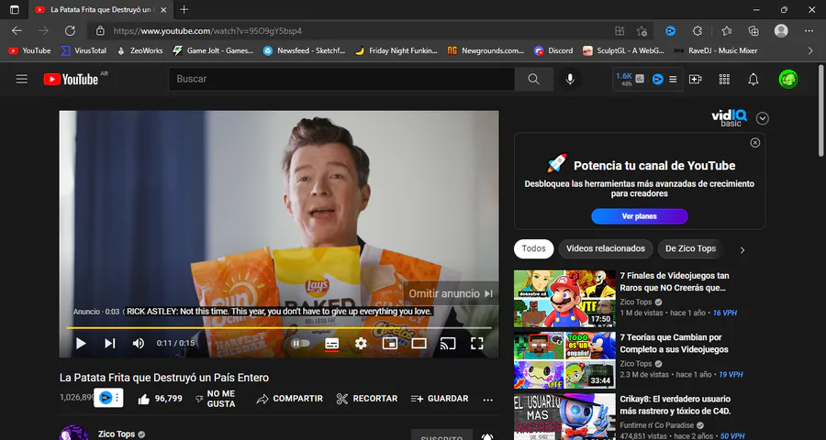Open the player settings gear
The height and width of the screenshot is (440, 826).
pyautogui.click(x=361, y=343)
